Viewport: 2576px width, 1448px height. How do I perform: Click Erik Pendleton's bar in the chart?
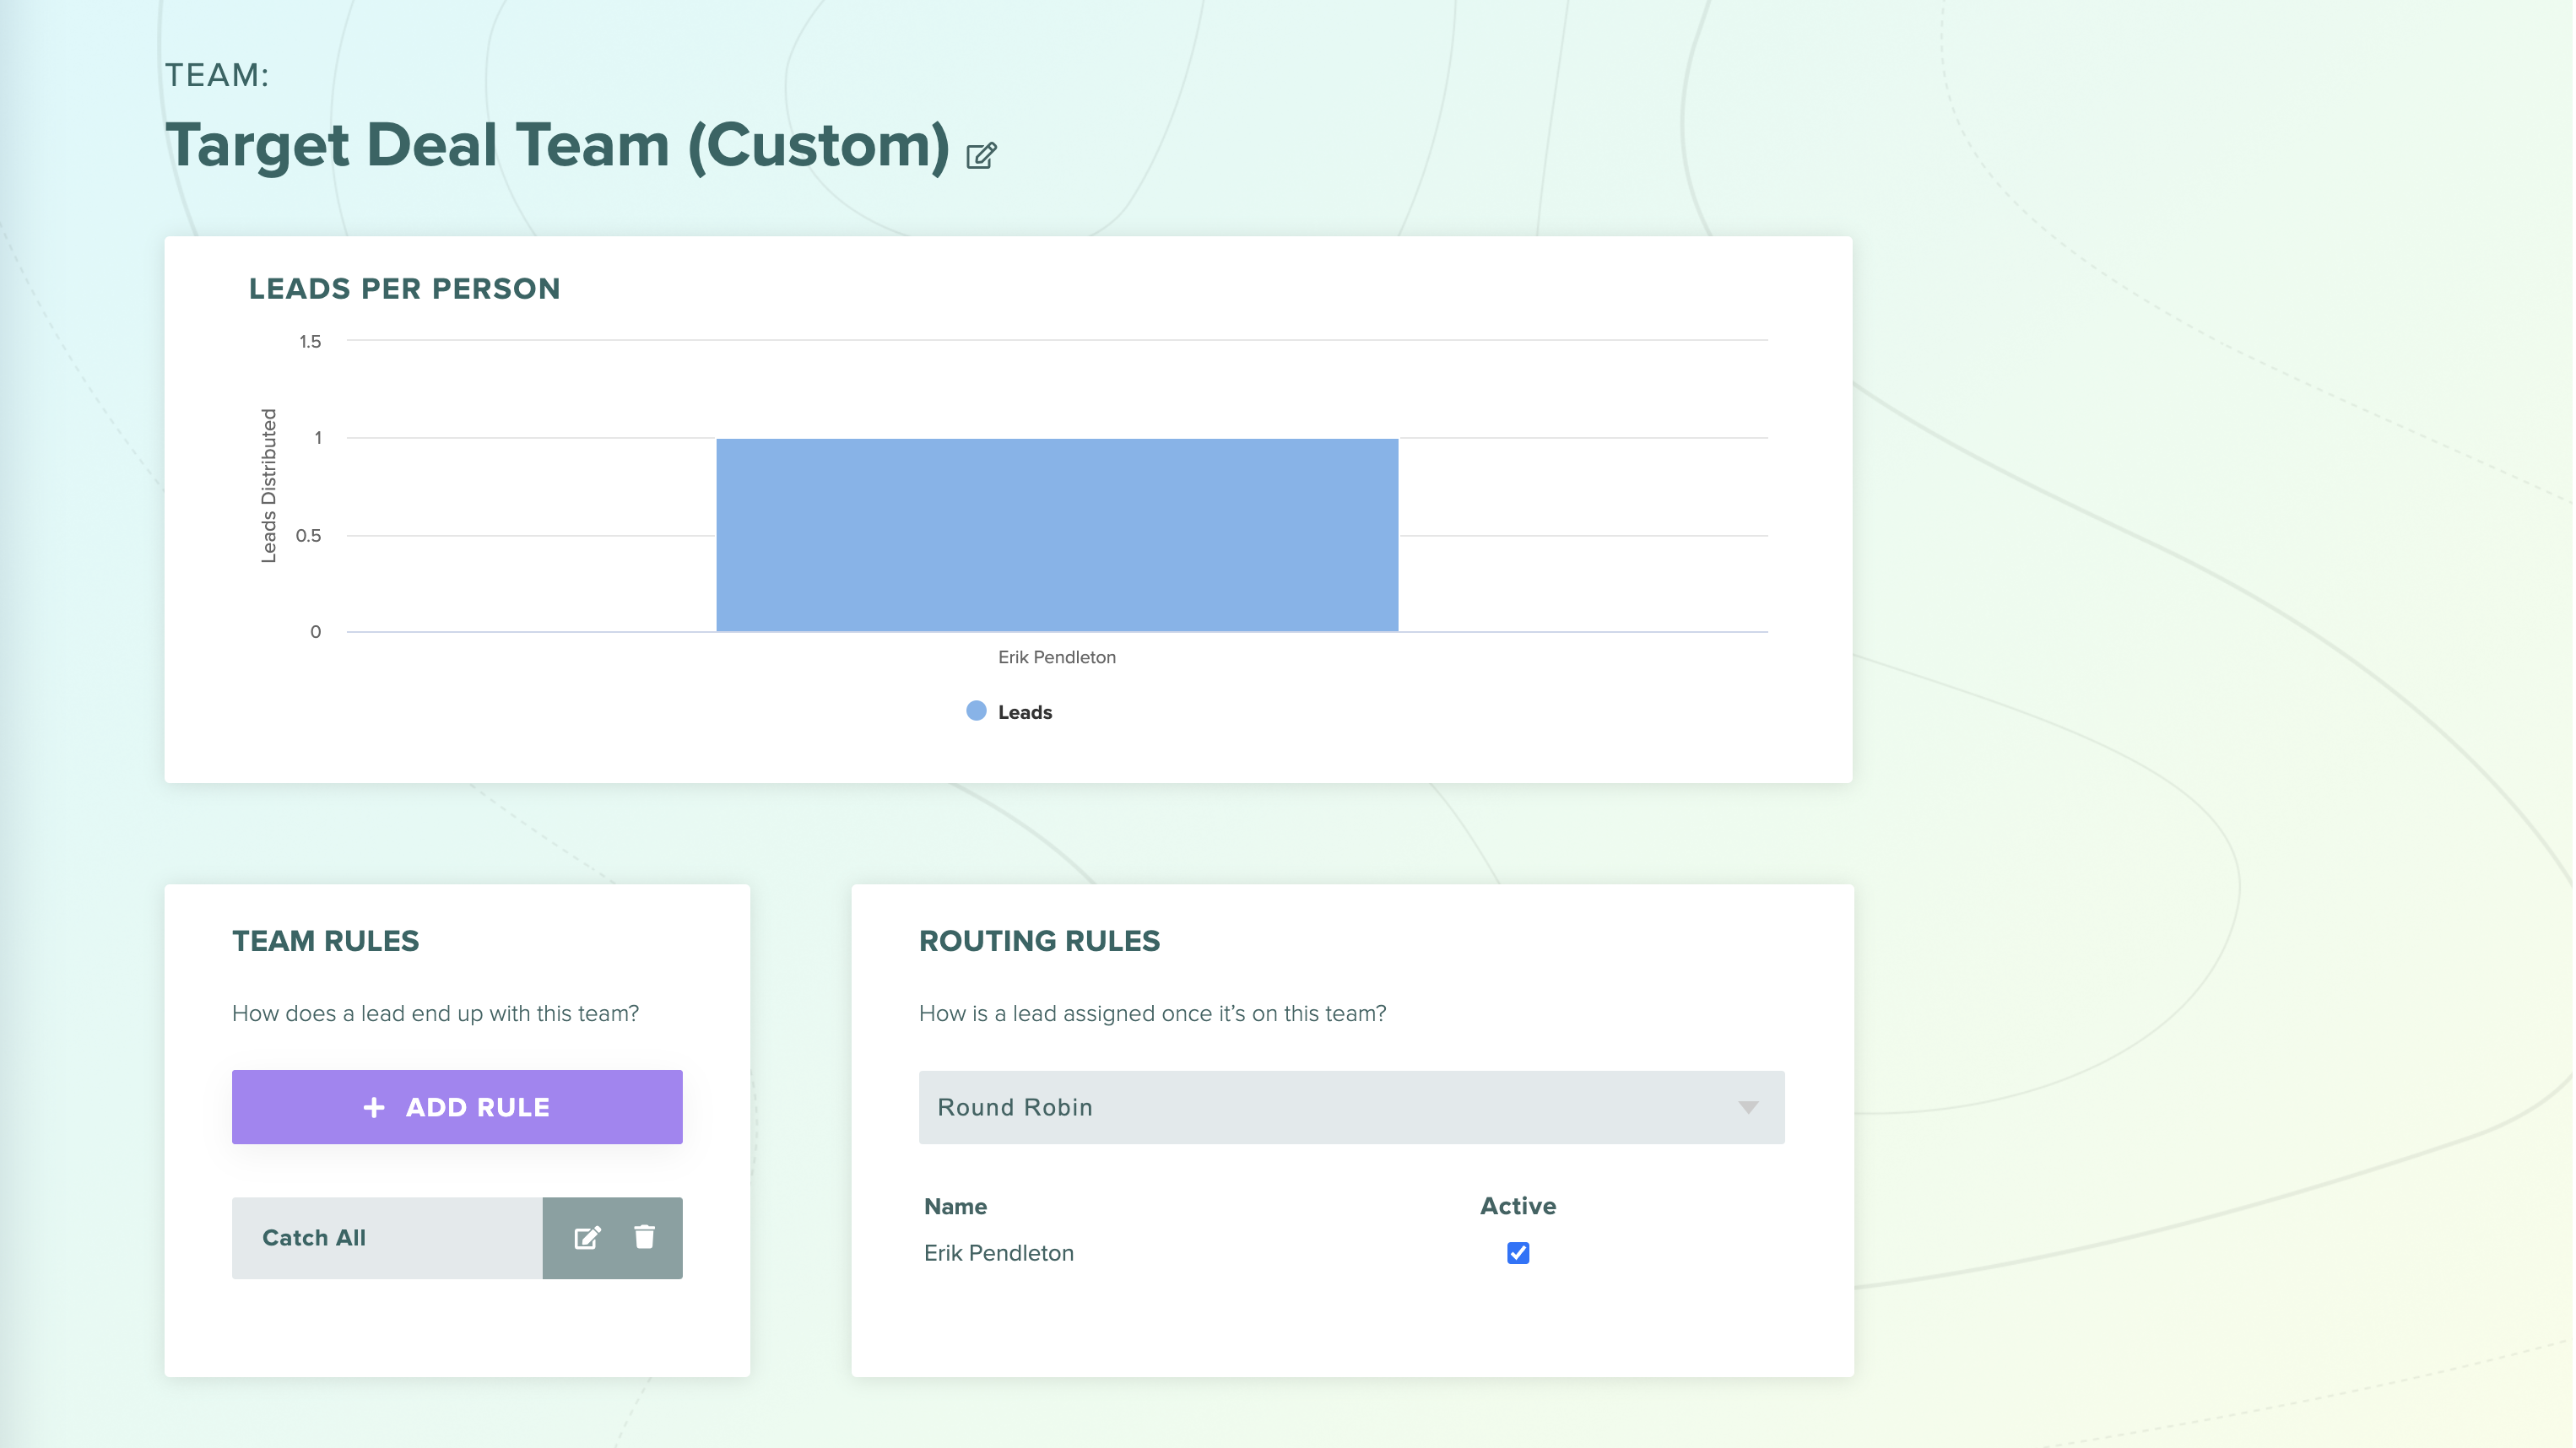[1056, 535]
